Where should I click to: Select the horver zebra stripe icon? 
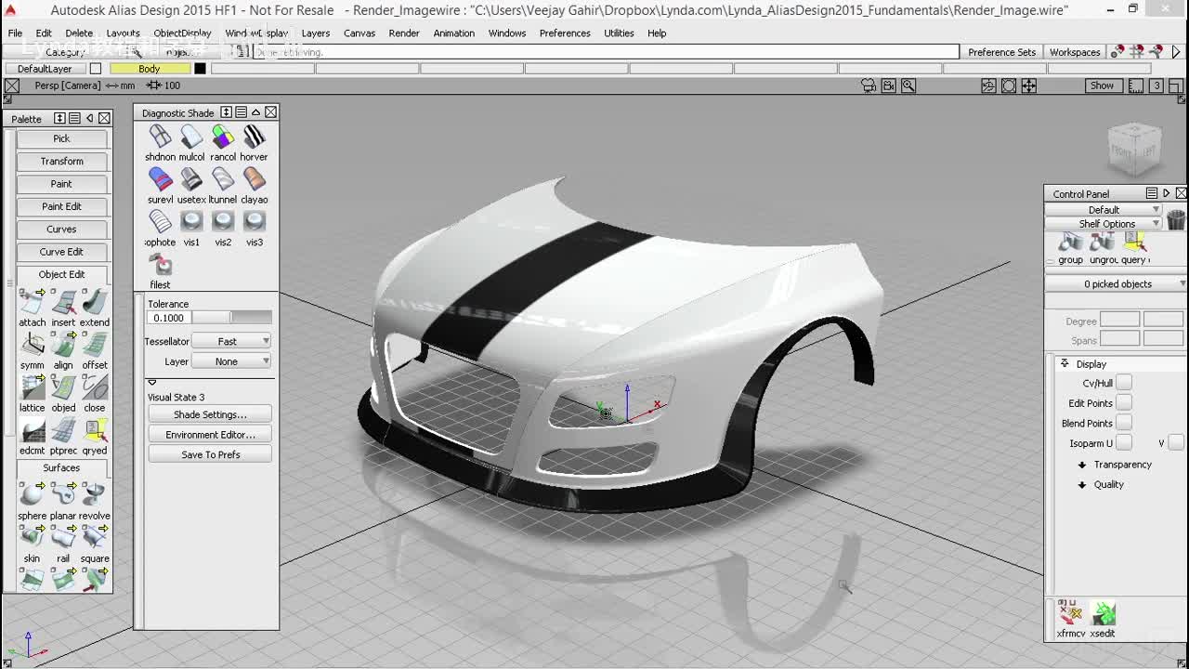pyautogui.click(x=254, y=137)
